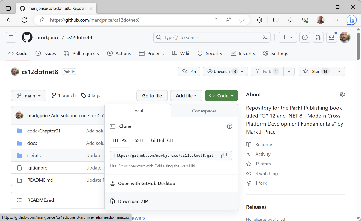The height and width of the screenshot is (221, 361).
Task: Open the command palette icon in search bar
Action: click(265, 37)
